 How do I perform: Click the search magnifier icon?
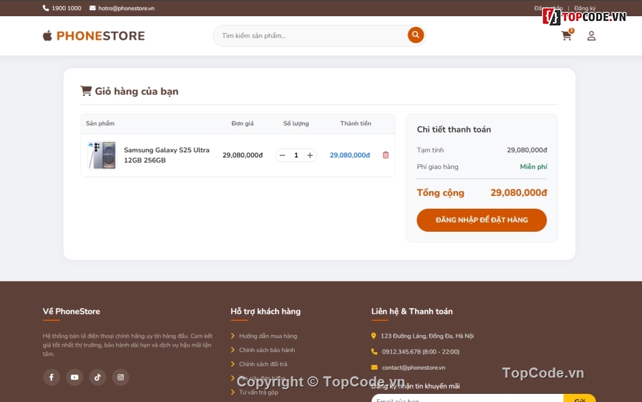(415, 35)
